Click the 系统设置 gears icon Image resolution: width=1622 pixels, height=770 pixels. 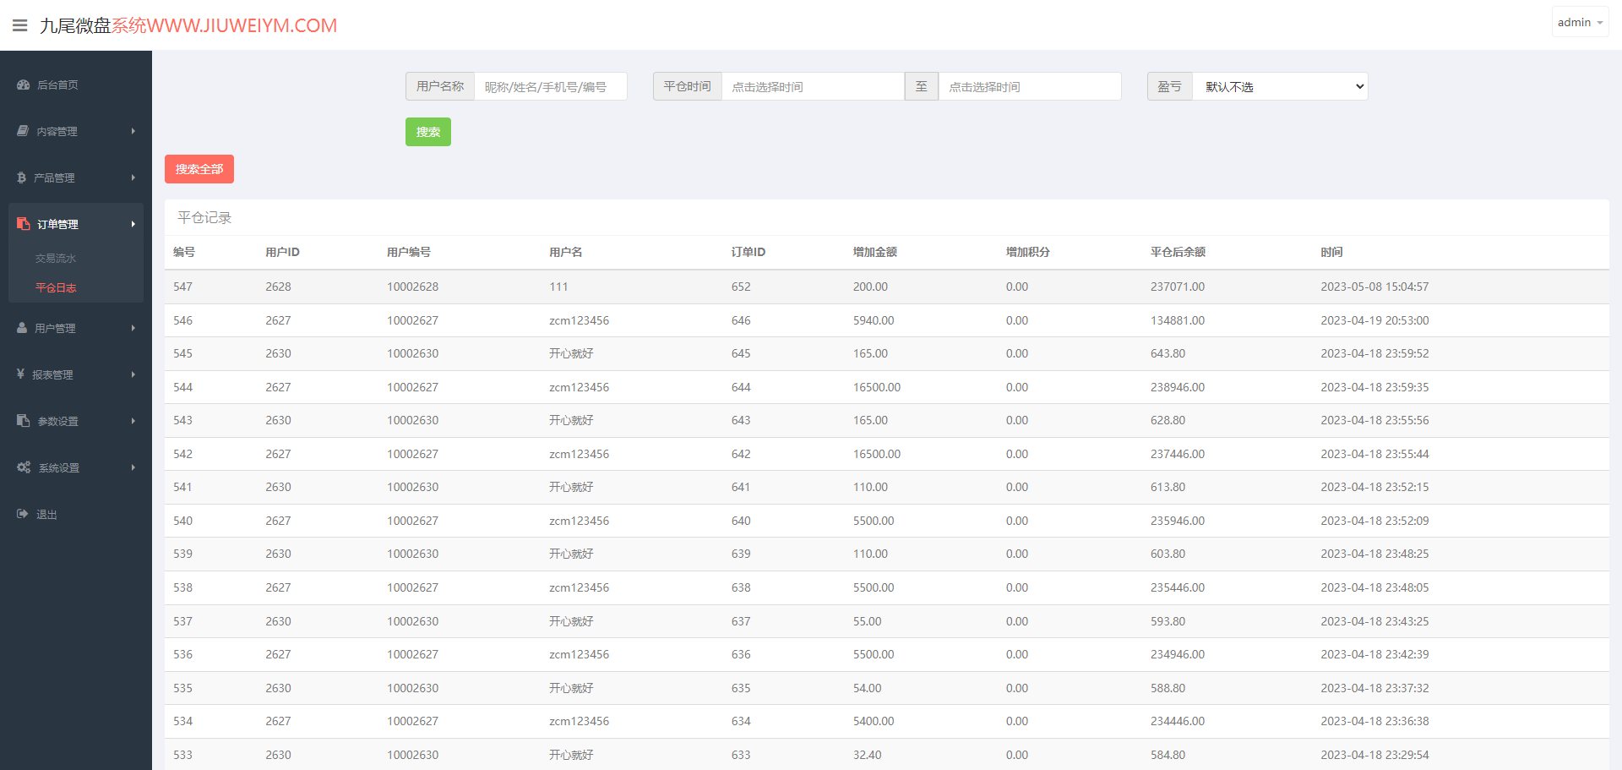(x=24, y=467)
